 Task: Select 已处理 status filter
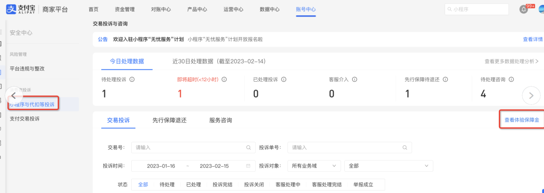194,184
